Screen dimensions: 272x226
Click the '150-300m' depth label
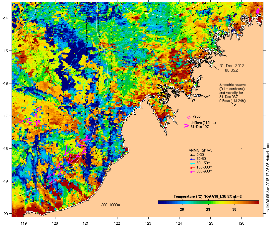click(204, 167)
